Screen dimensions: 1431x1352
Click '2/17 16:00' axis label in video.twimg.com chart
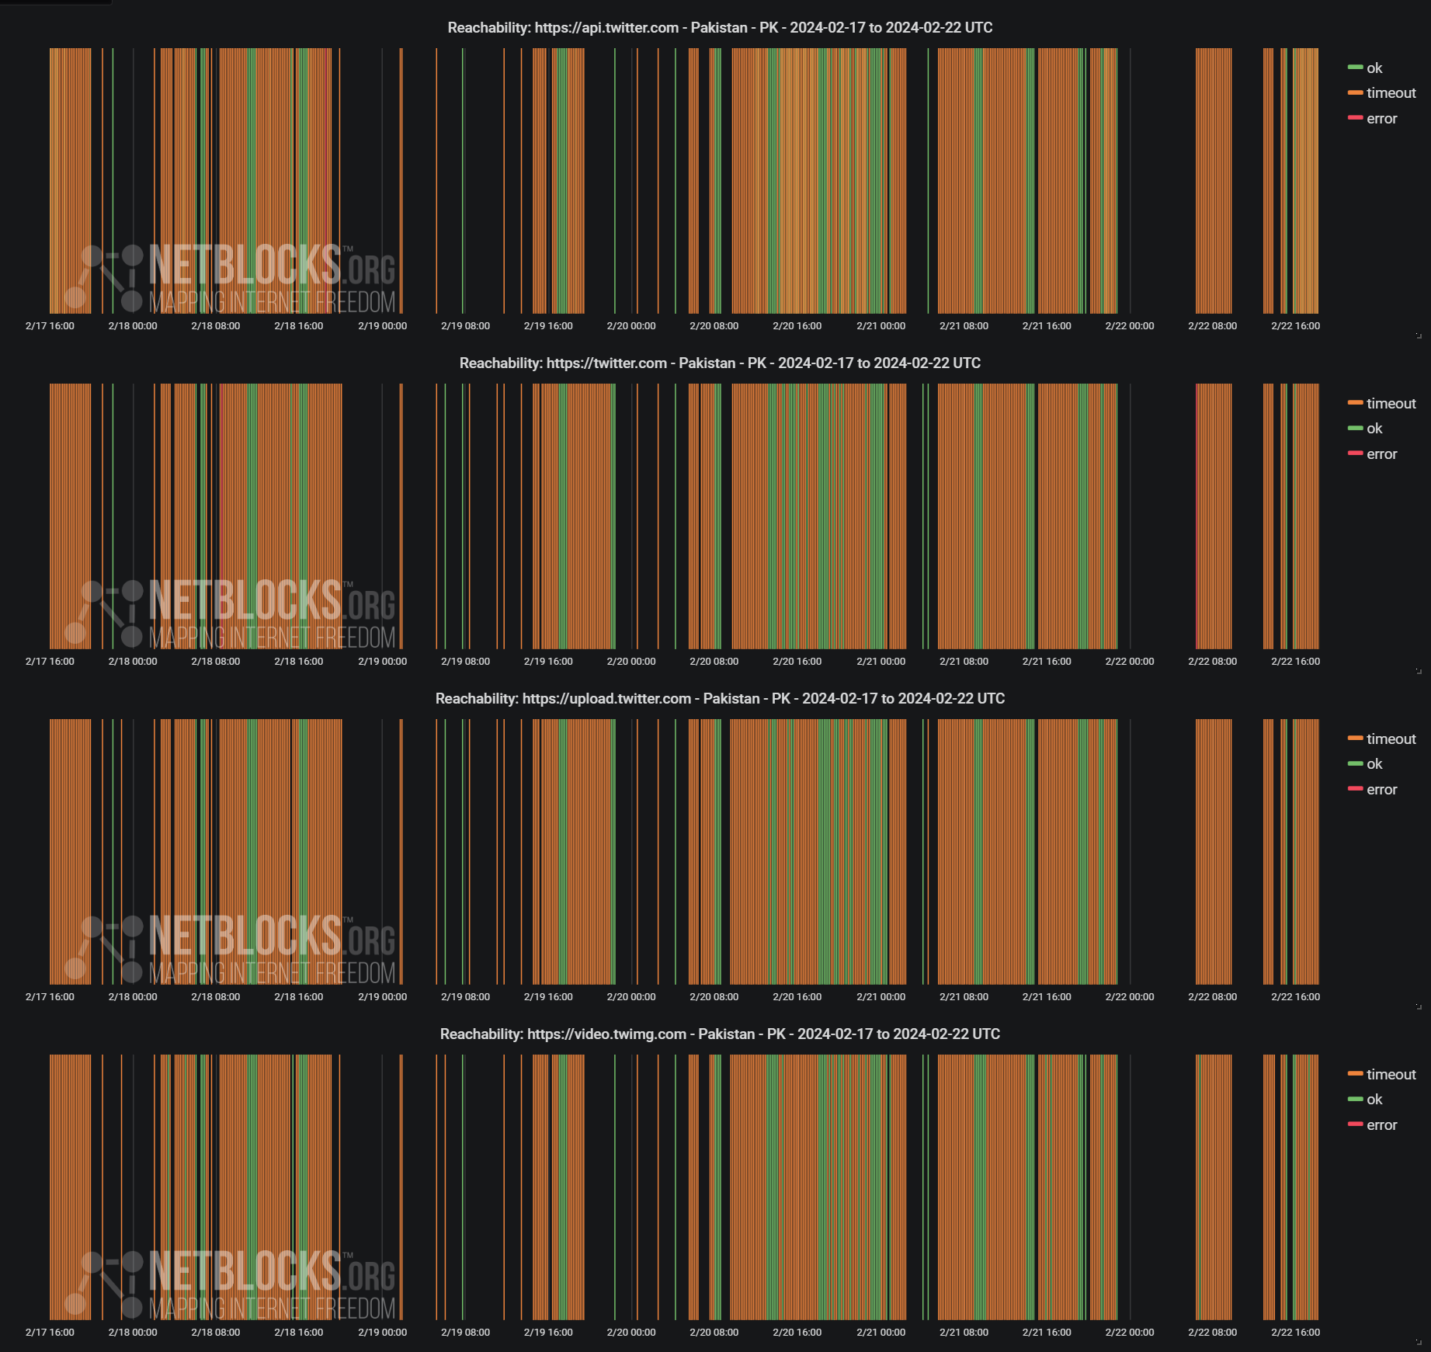pyautogui.click(x=50, y=1333)
